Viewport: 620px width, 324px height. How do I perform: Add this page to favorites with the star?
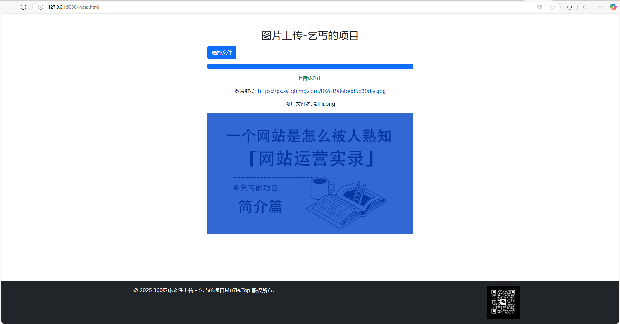[552, 7]
